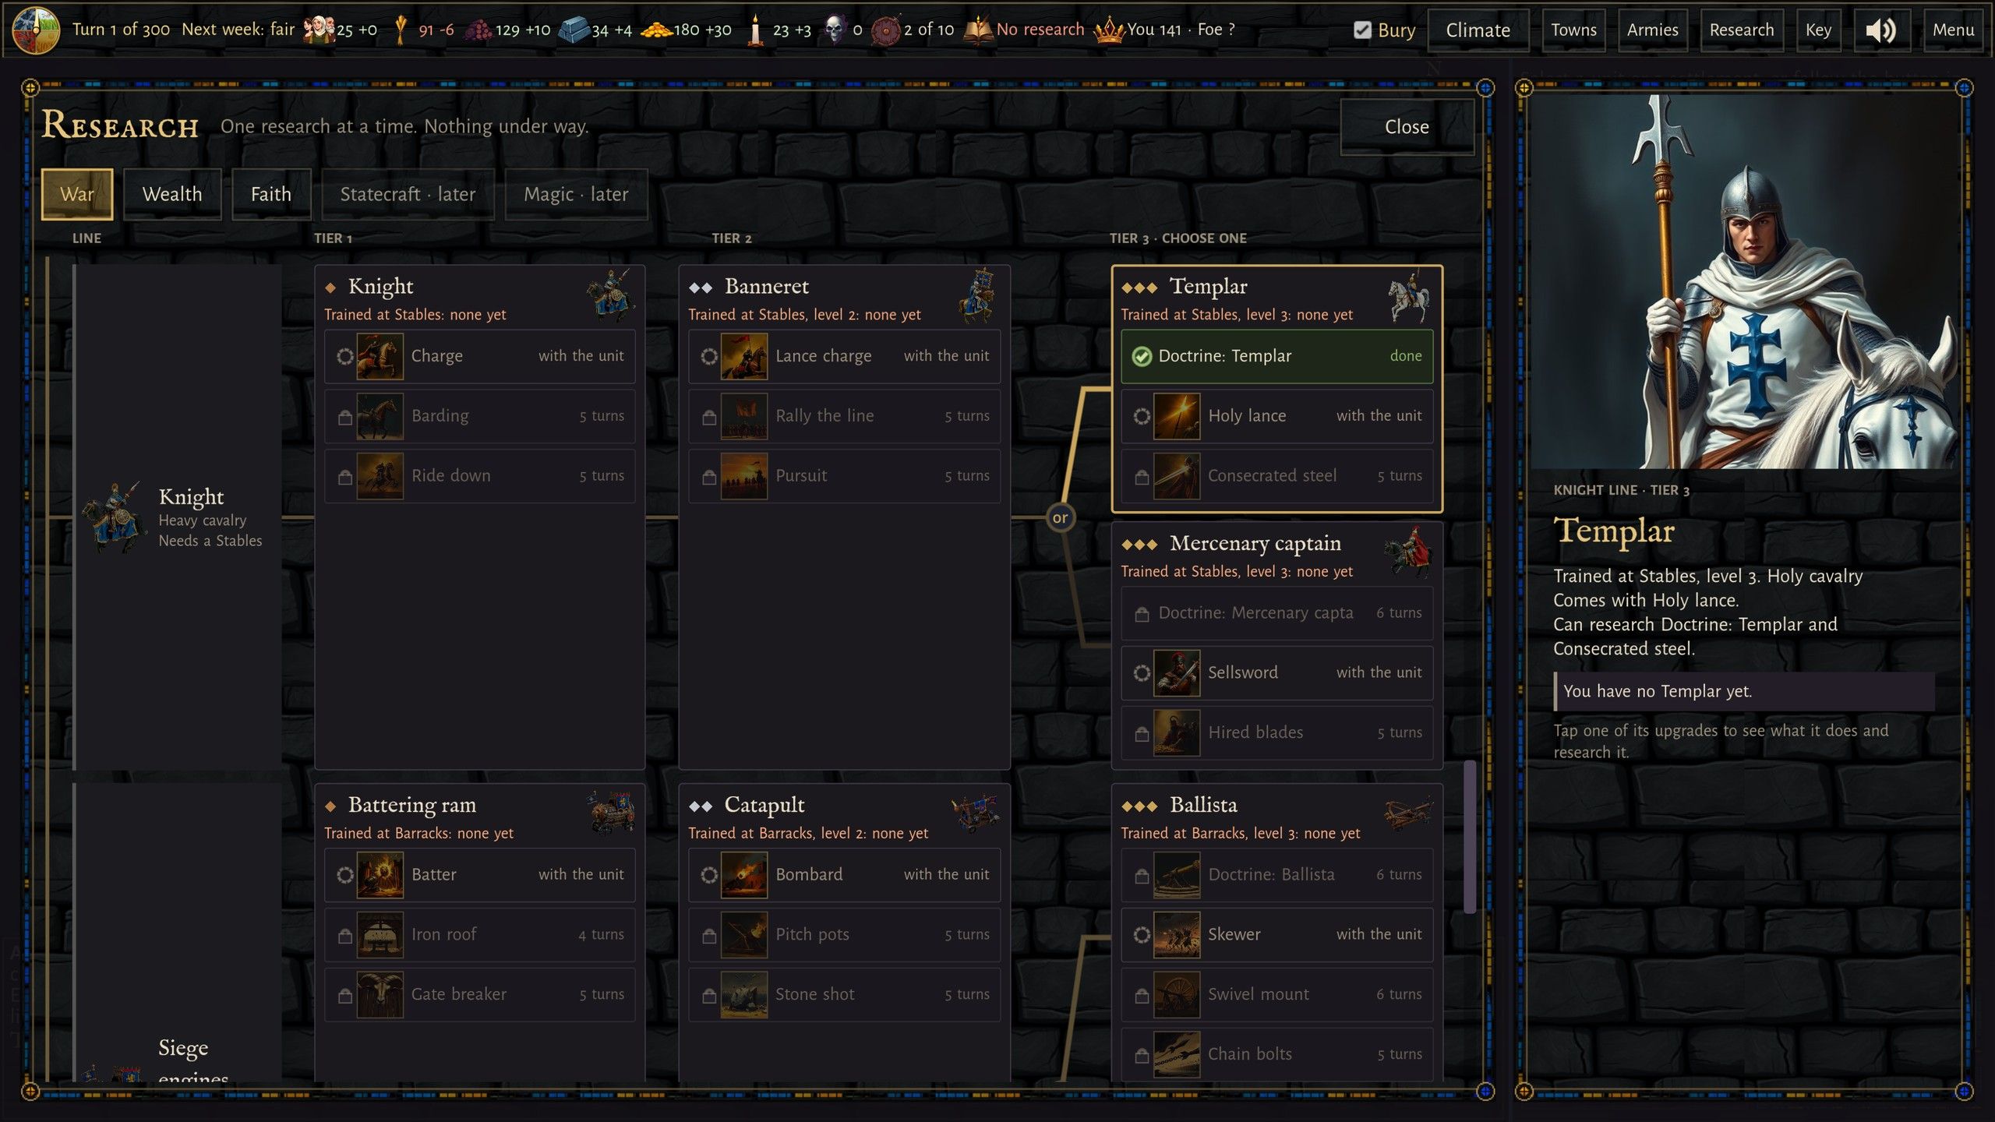Select the War research tab
This screenshot has width=1995, height=1122.
76,194
